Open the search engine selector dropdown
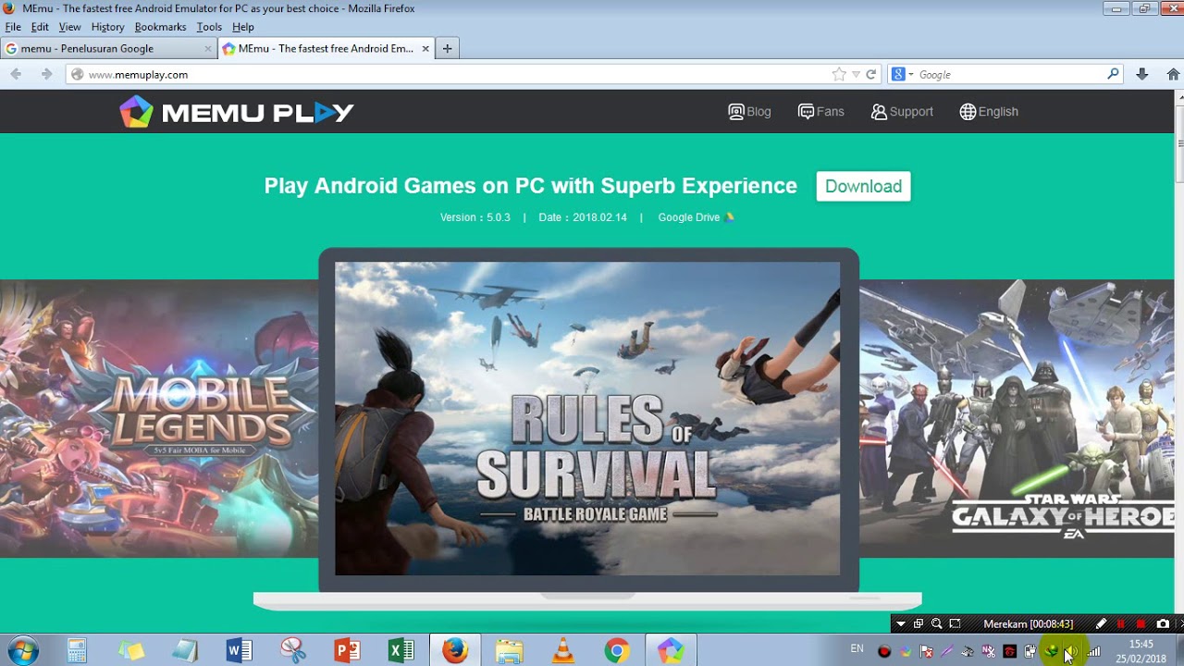This screenshot has height=666, width=1184. pos(902,74)
